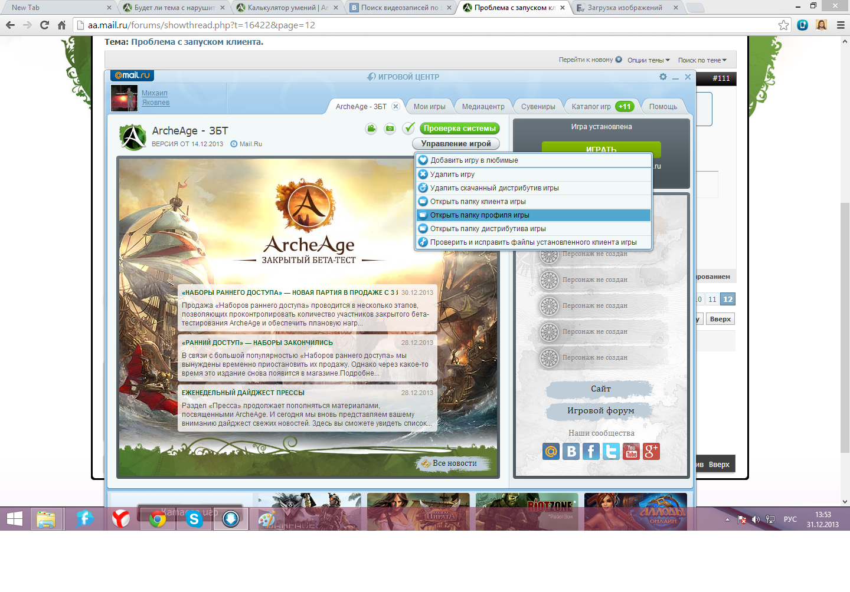Viewport: 850px width, 592px height.
Task: Go to forum page 11
Action: point(712,300)
